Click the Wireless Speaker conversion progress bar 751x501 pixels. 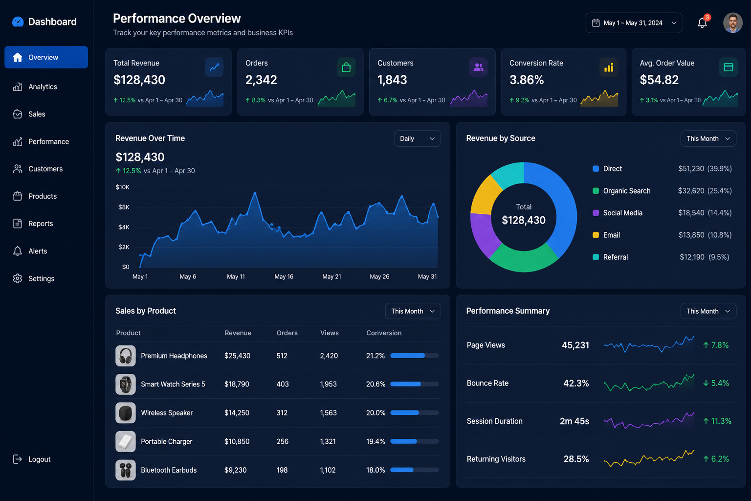[x=415, y=413]
